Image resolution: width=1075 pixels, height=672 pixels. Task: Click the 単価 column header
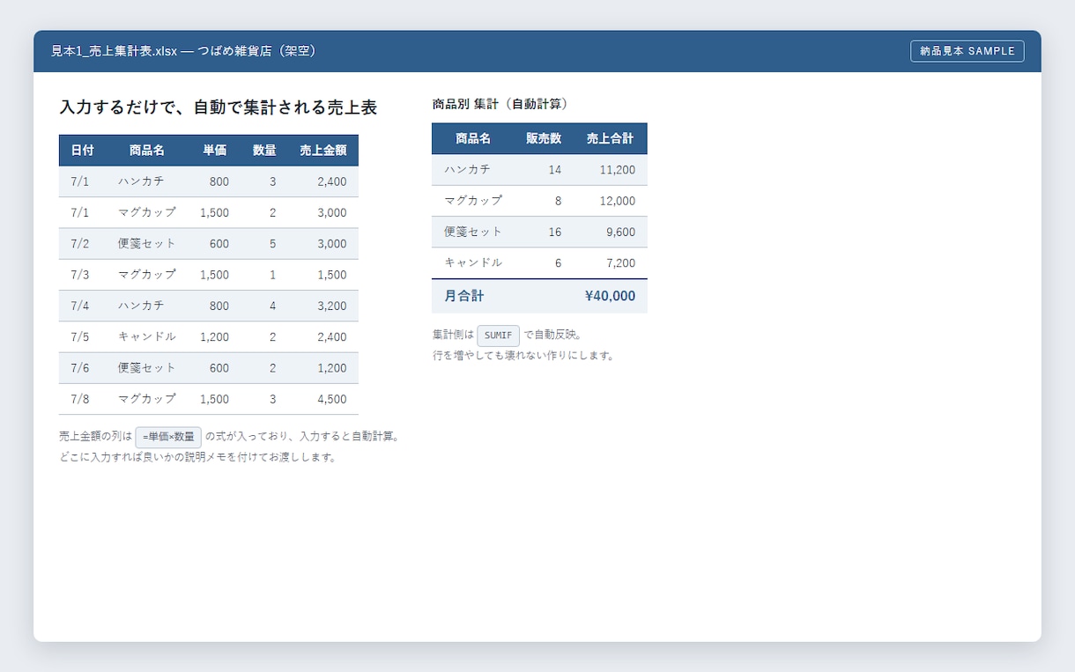click(x=214, y=151)
